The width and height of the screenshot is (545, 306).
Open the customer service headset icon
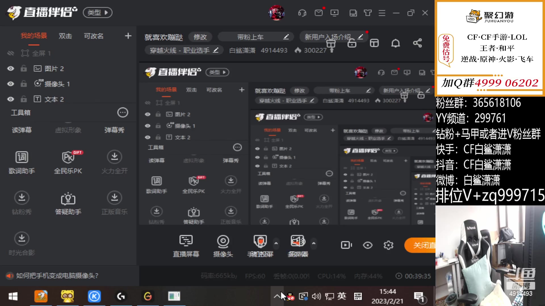pyautogui.click(x=302, y=13)
